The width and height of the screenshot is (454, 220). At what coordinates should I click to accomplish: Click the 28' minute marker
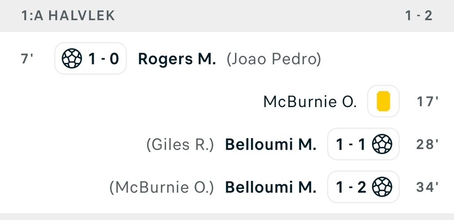click(x=427, y=144)
